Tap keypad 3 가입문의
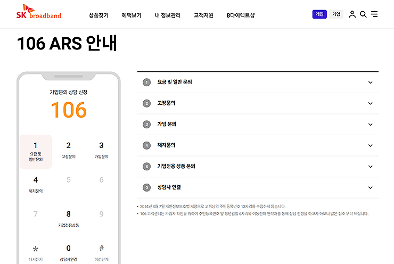This screenshot has width=394, height=264. pyautogui.click(x=101, y=150)
